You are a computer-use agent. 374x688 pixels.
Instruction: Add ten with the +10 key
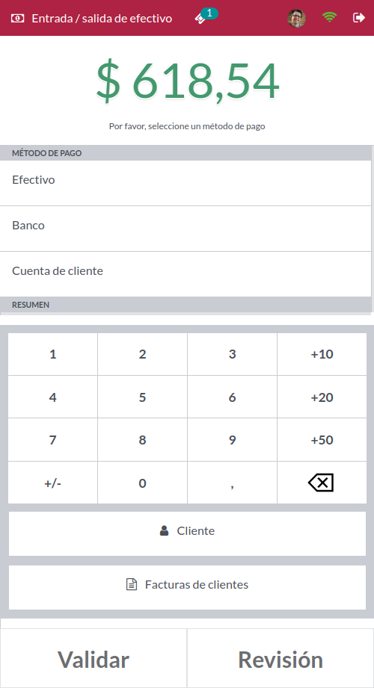(x=322, y=354)
